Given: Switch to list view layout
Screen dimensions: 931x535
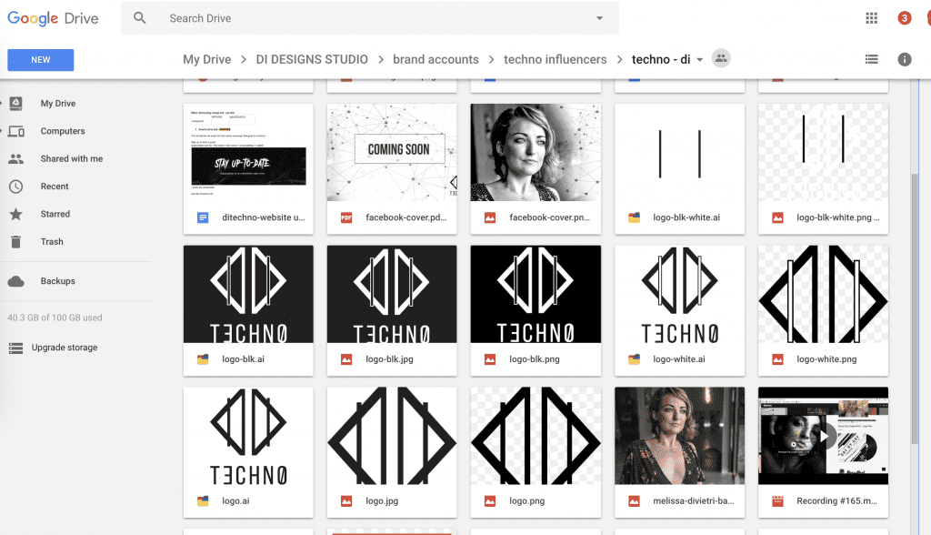Looking at the screenshot, I should pyautogui.click(x=872, y=59).
